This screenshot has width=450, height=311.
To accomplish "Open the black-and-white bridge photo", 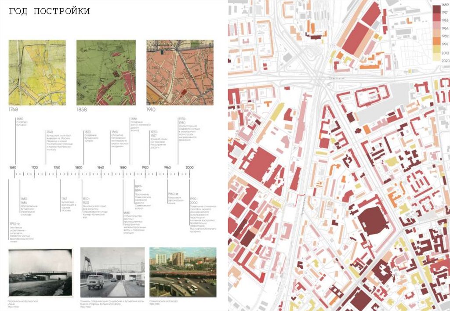I will (40, 273).
